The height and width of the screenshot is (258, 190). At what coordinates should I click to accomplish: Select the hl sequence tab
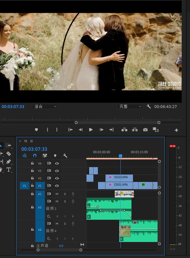[x=26, y=141]
